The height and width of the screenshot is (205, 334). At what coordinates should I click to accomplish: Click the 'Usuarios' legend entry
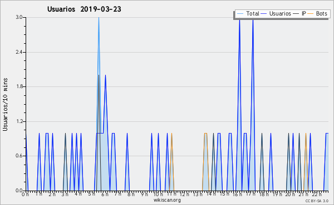tap(276, 13)
